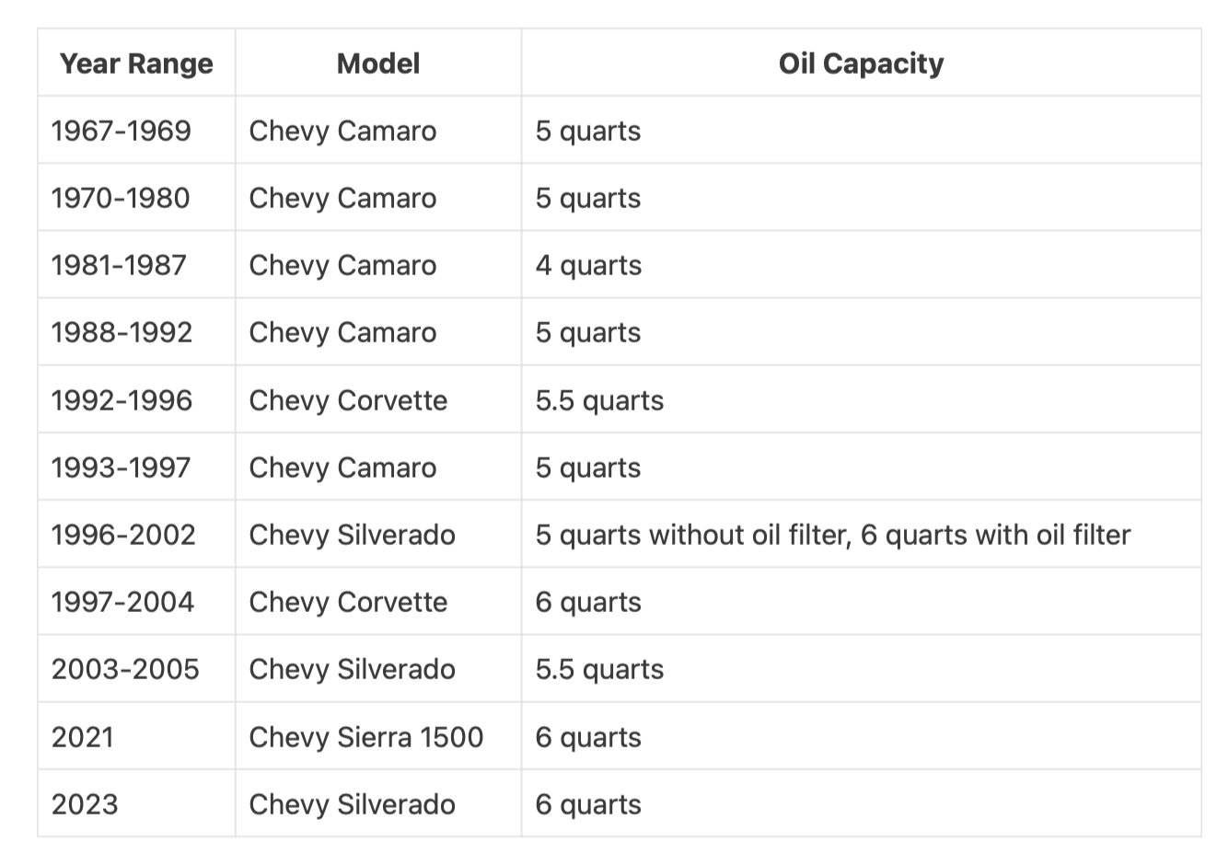
Task: Click Chevy Corvette in the 1992-1996 row
Action: pyautogui.click(x=348, y=400)
